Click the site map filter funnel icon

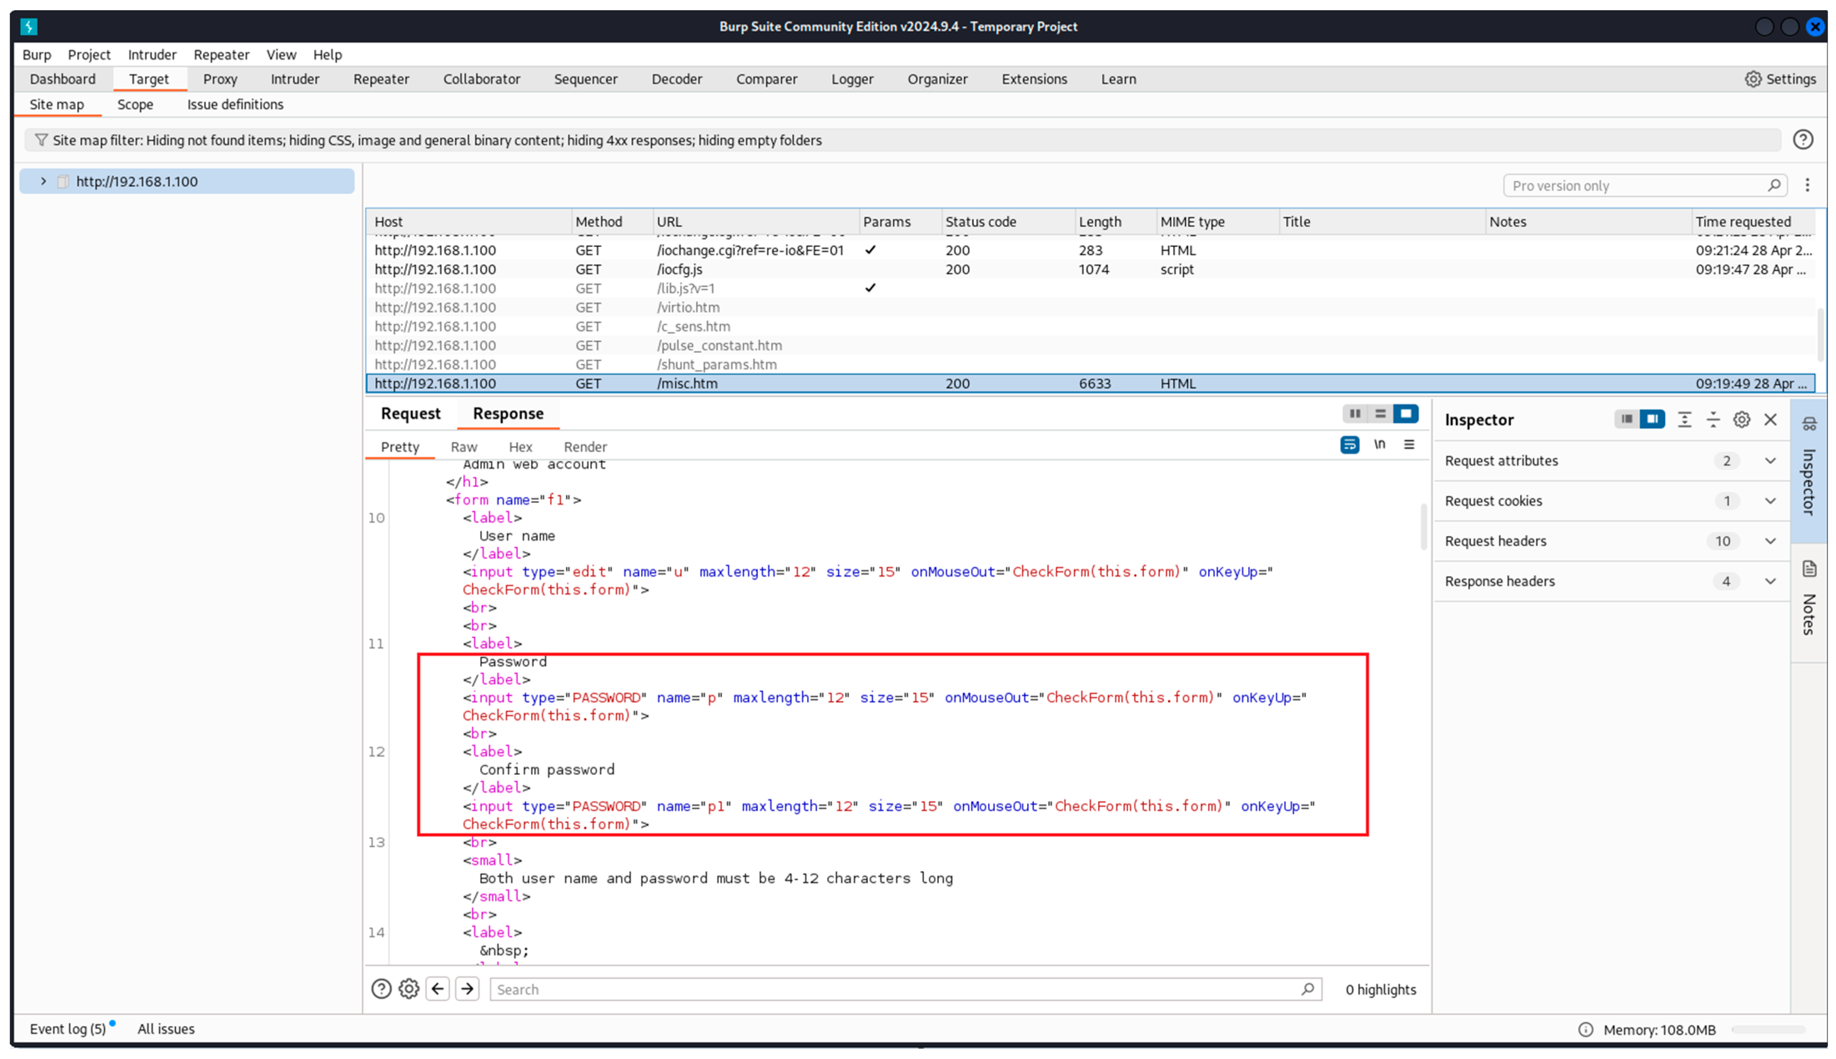tap(41, 140)
